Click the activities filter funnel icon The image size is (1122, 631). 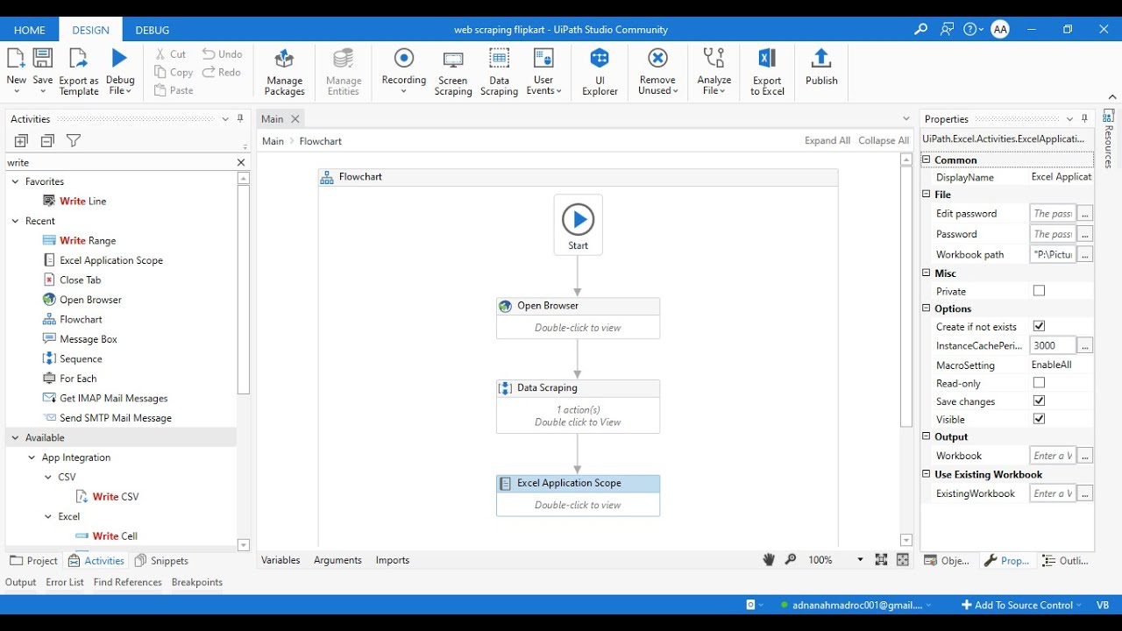click(x=74, y=140)
